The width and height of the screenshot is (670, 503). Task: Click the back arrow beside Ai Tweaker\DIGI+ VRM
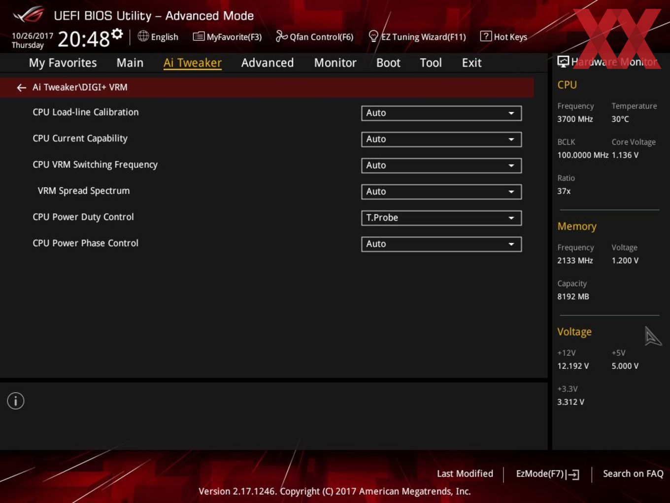tap(21, 87)
